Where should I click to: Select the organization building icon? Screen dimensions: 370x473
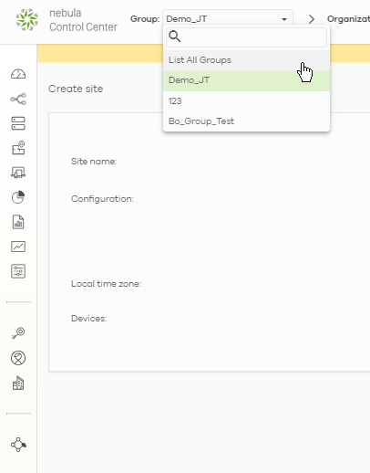[x=18, y=383]
